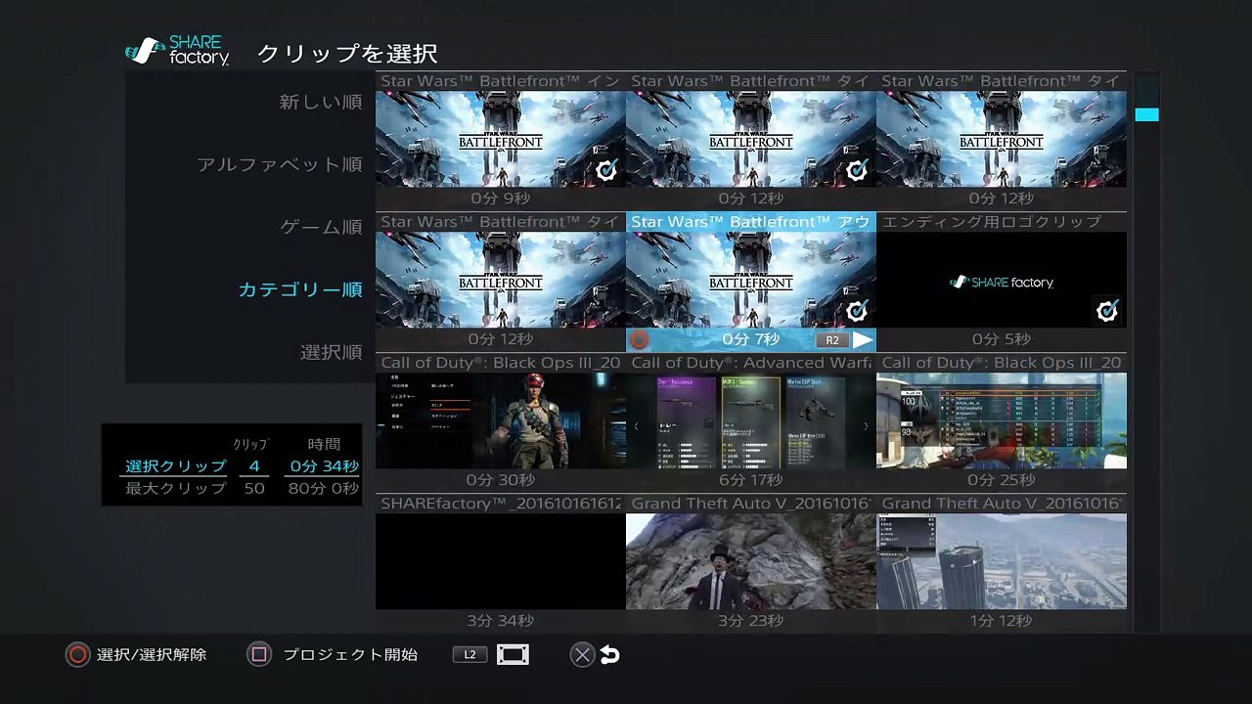Viewport: 1252px width, 704px height.
Task: Click the 選択/選択解除 label
Action: 152,655
